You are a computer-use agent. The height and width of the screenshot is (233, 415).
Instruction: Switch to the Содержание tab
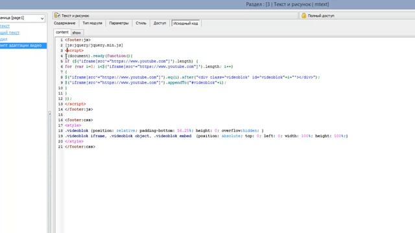65,23
